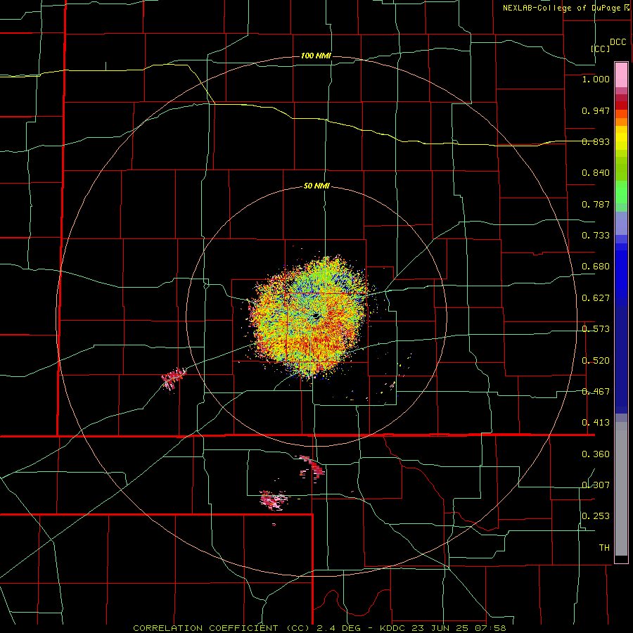Image resolution: width=633 pixels, height=633 pixels.
Task: Click the 0.840 color scale value
Action: (x=596, y=173)
